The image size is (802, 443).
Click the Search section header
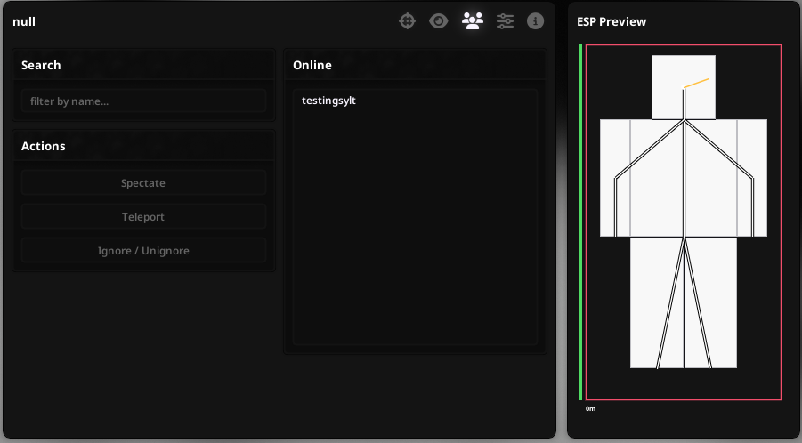point(41,65)
